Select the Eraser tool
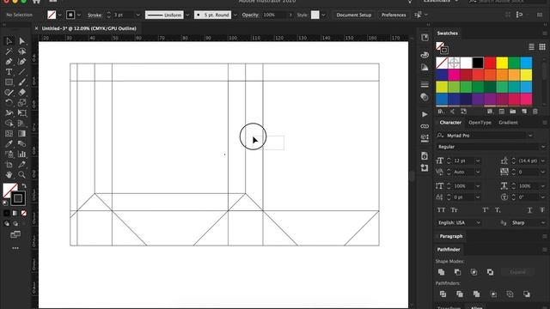 [22, 93]
